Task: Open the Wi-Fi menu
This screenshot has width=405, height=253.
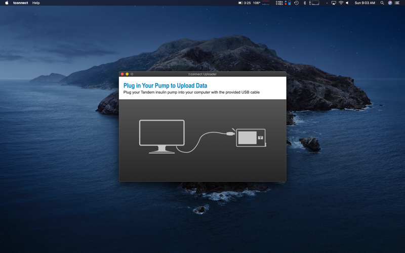Action: point(341,3)
